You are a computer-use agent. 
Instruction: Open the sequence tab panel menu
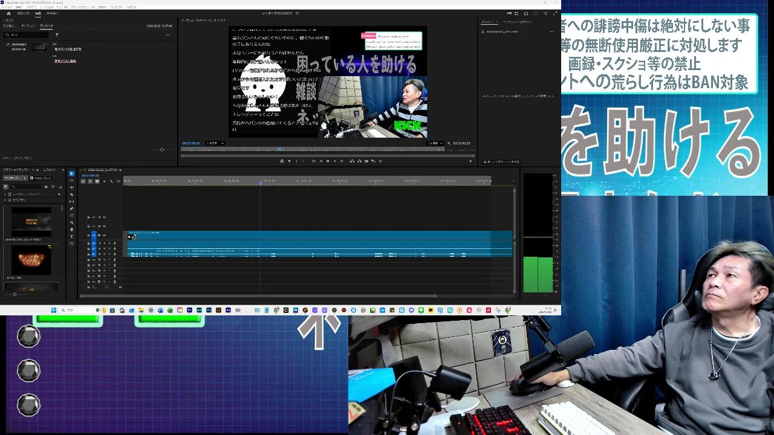pyautogui.click(x=120, y=170)
